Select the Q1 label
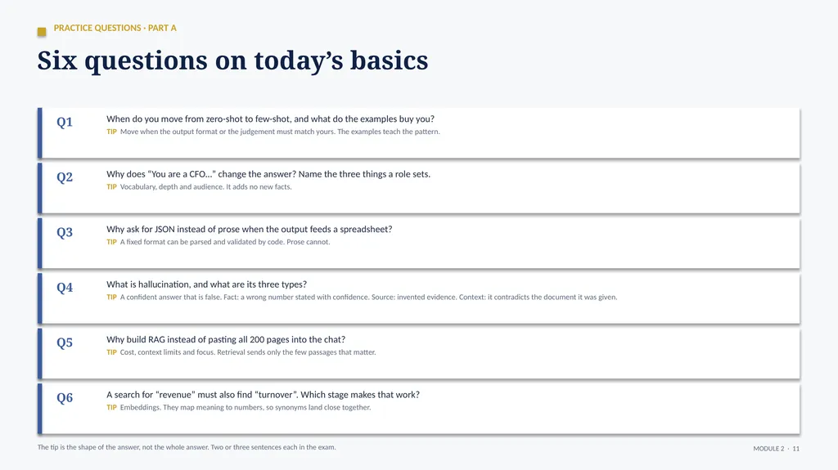Image resolution: width=838 pixels, height=470 pixels. click(x=65, y=123)
